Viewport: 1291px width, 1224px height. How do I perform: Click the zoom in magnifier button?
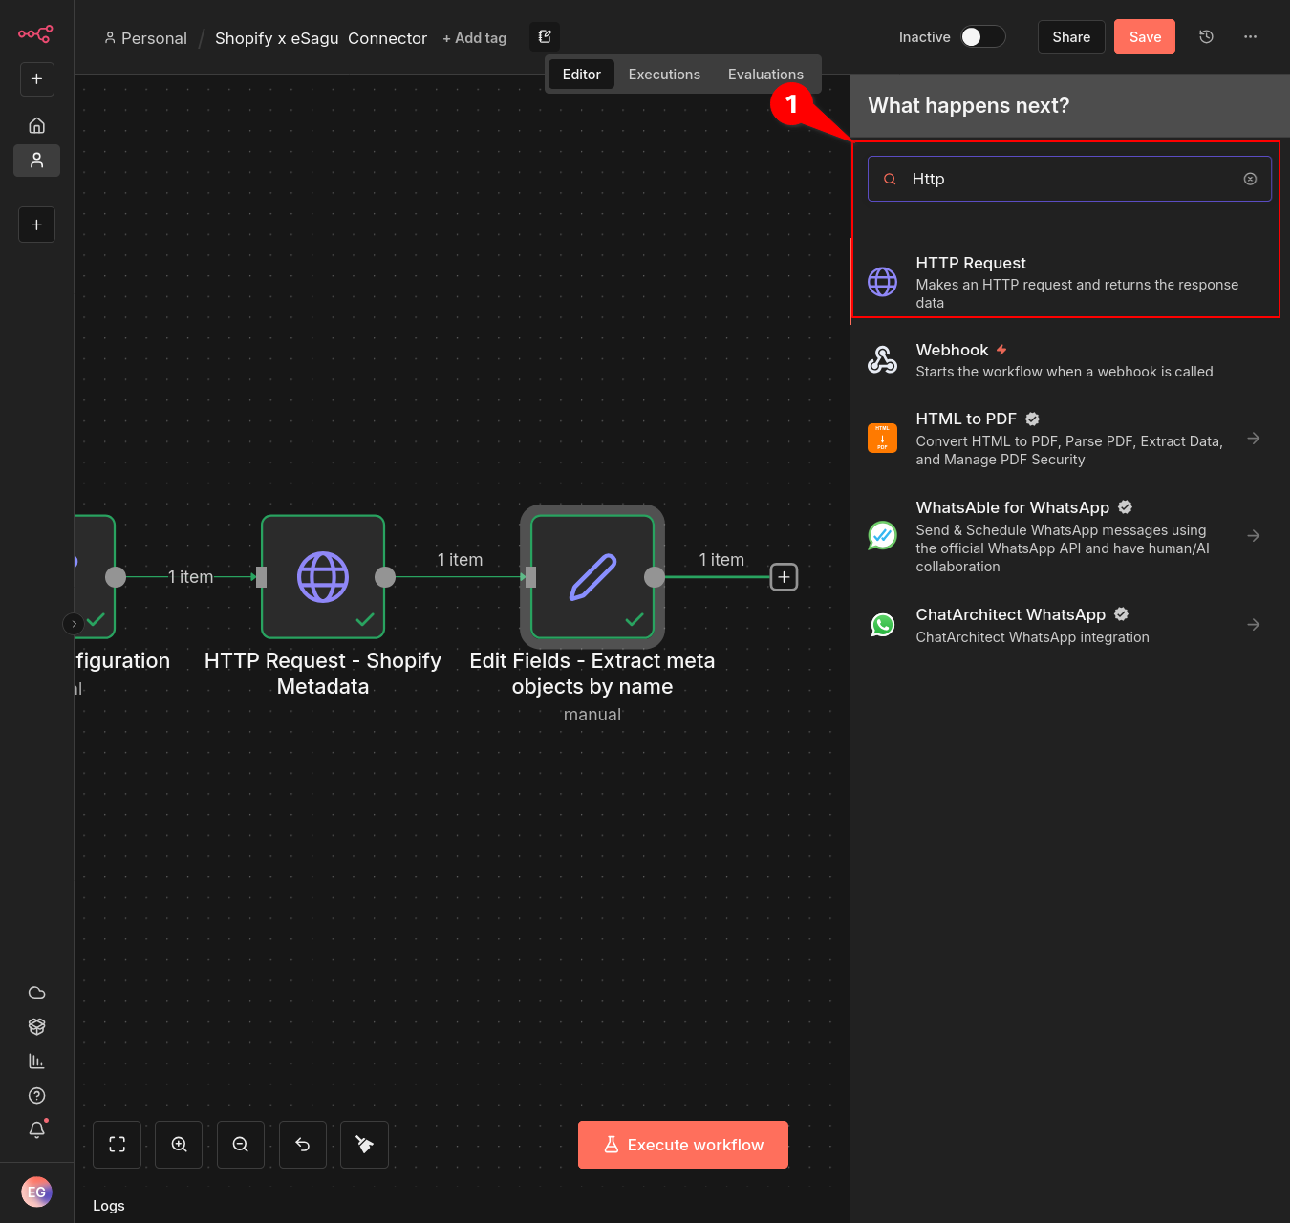click(179, 1145)
